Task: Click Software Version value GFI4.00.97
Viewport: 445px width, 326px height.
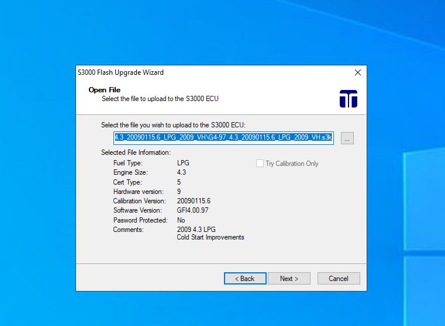Action: [193, 210]
